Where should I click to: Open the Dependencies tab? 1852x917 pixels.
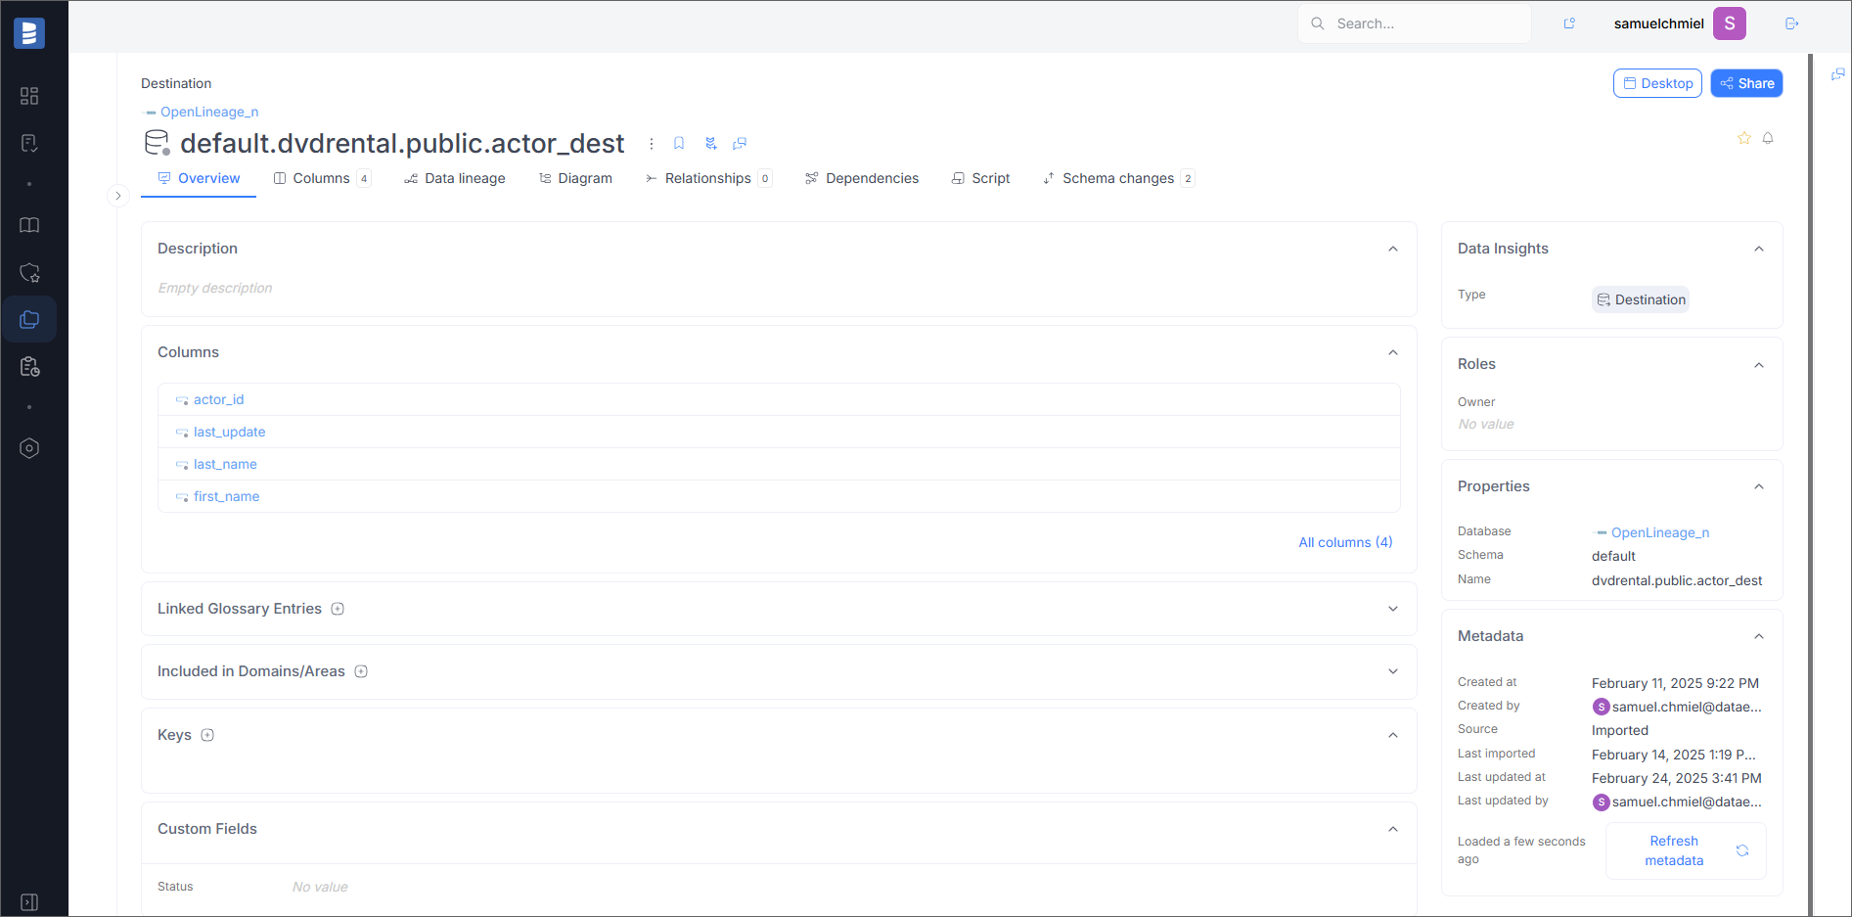pyautogui.click(x=862, y=178)
